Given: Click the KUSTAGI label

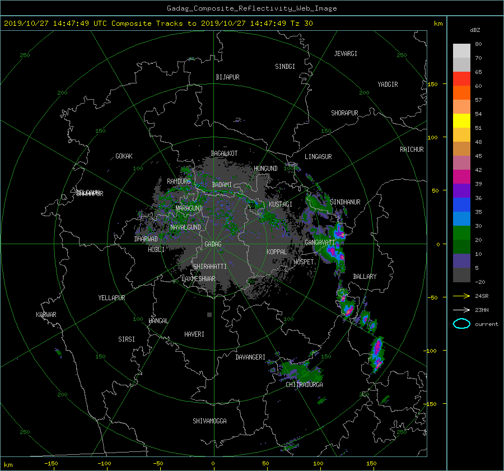Looking at the screenshot, I should pos(281,204).
